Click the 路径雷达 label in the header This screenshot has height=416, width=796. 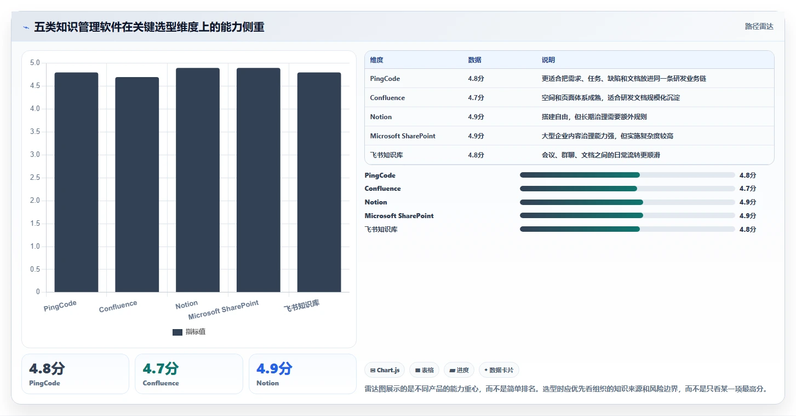coord(759,26)
